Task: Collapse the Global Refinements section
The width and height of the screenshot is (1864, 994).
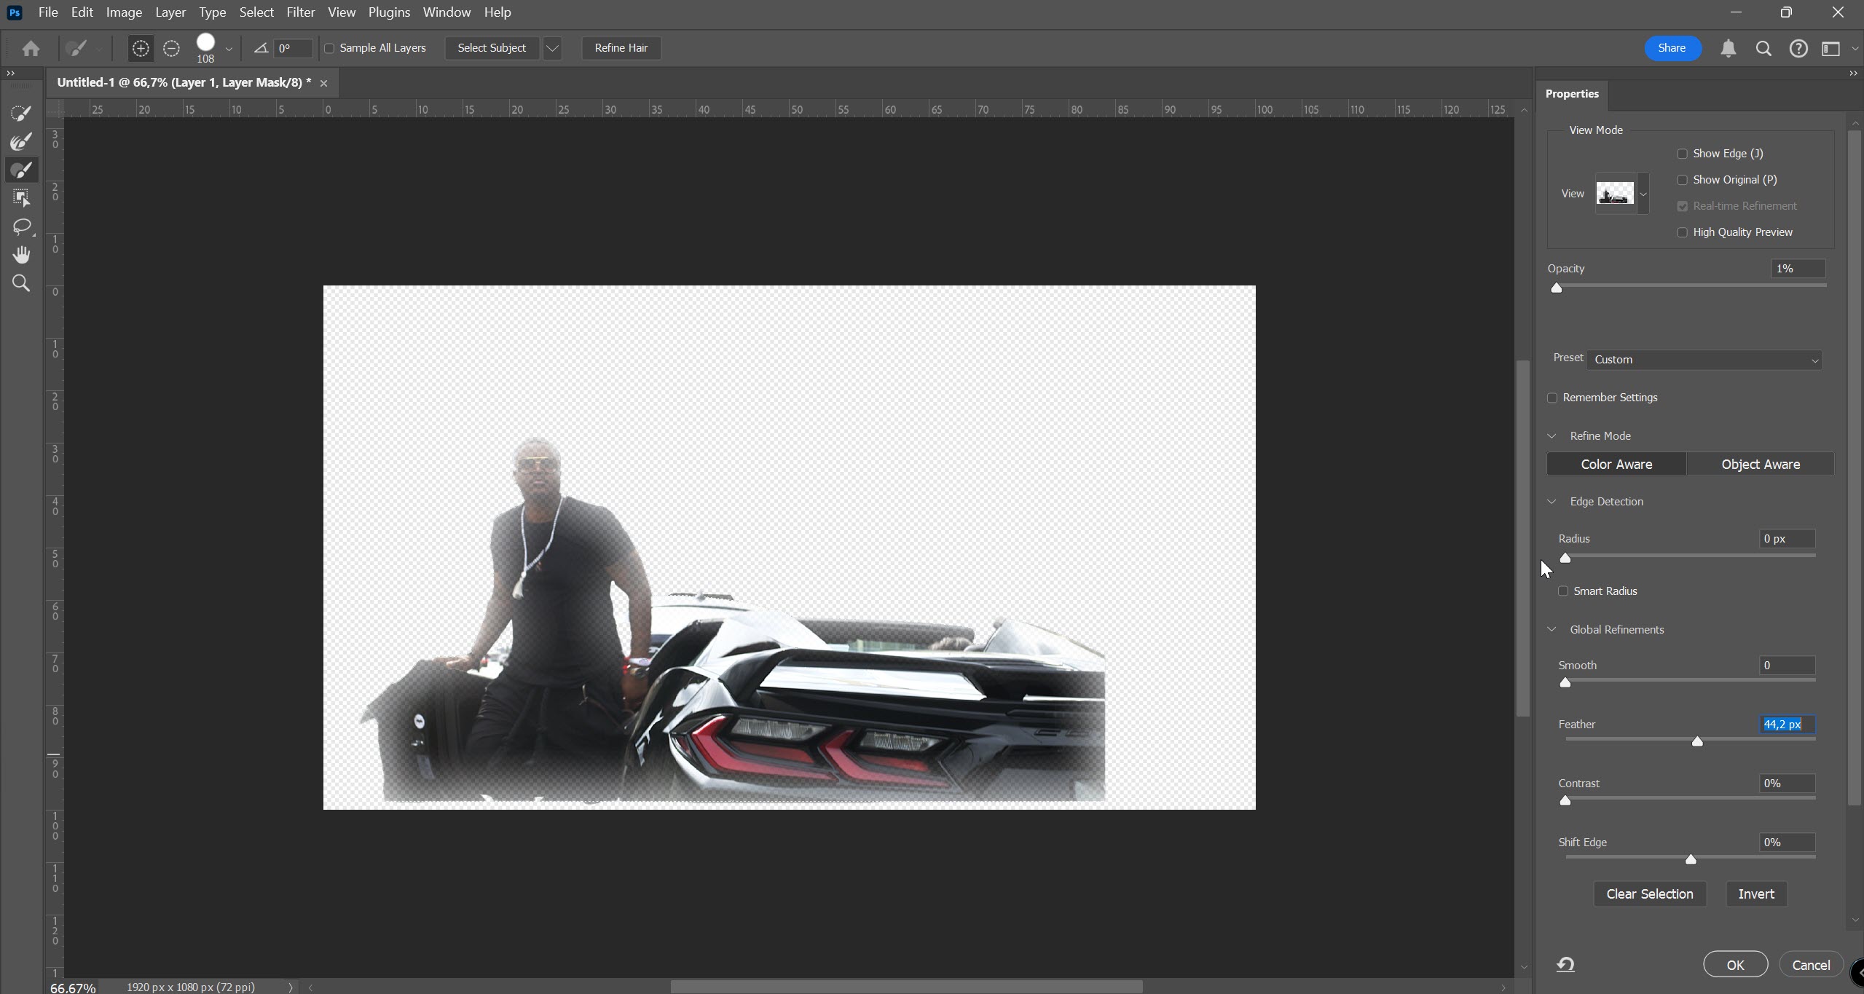Action: (1552, 629)
